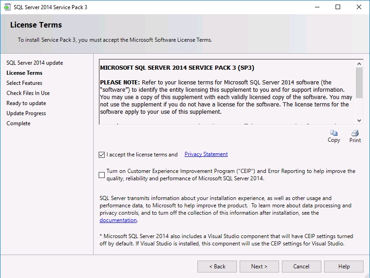
Task: Click the License Terms page heading
Action: 36,25
